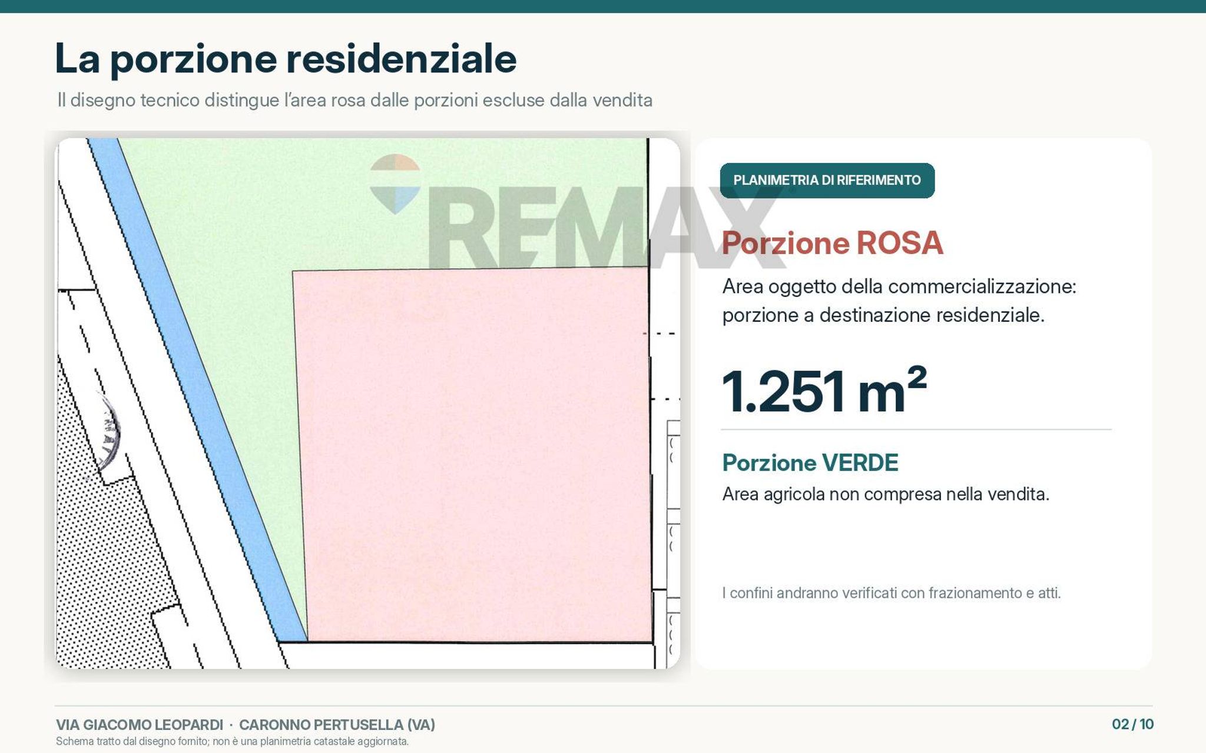
Task: Select 'Area agricola non compresa nella vendita.'
Action: coord(886,494)
